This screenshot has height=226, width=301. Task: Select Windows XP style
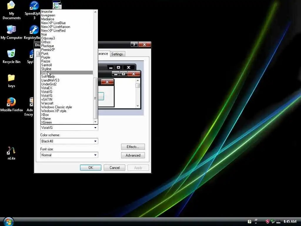(x=67, y=111)
